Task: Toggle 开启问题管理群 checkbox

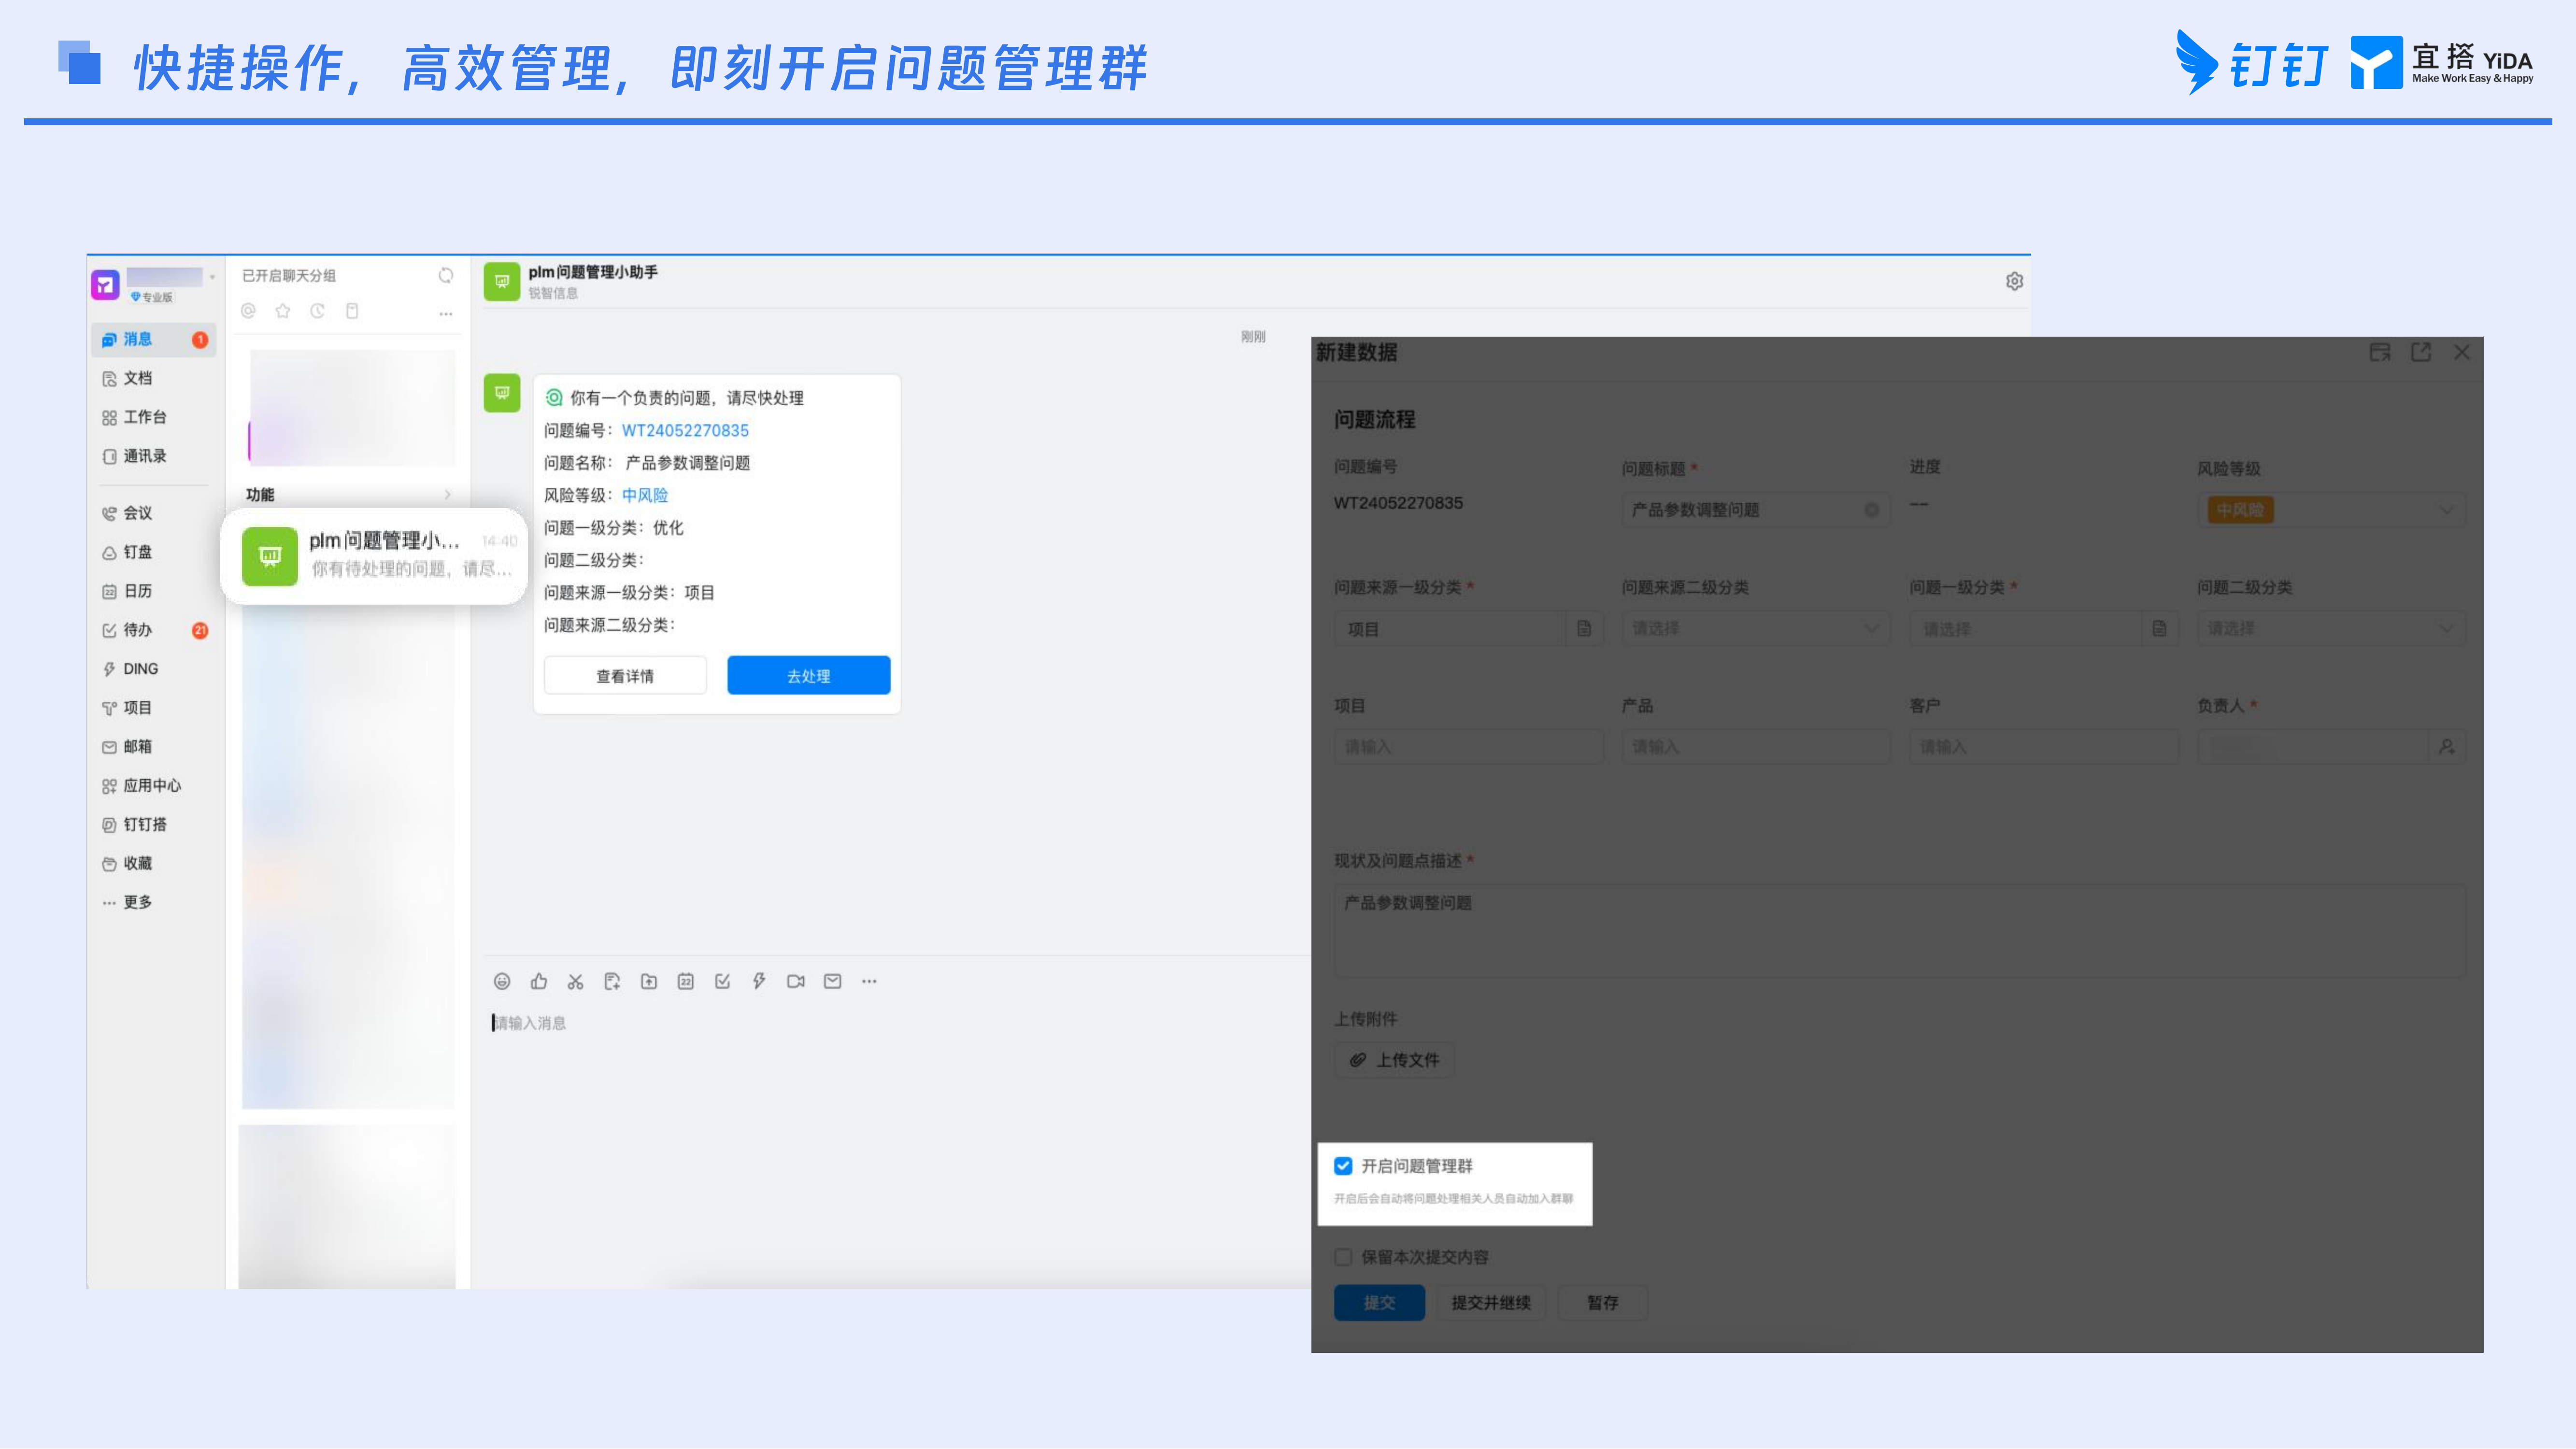Action: tap(1343, 1166)
